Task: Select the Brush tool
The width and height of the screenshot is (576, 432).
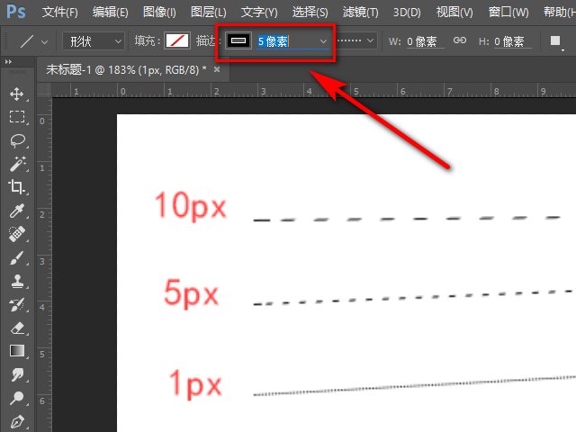Action: [x=16, y=258]
